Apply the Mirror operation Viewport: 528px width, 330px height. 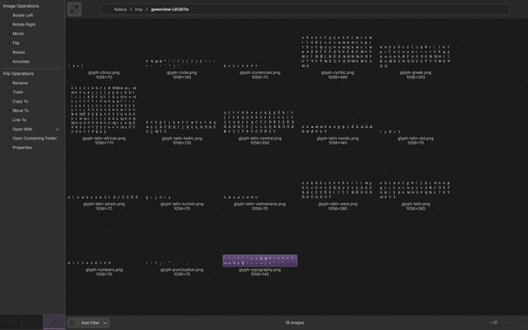coord(18,34)
